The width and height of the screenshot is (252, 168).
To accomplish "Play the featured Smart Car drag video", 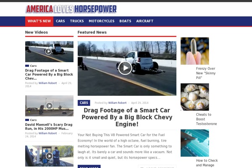I will 125,68.
